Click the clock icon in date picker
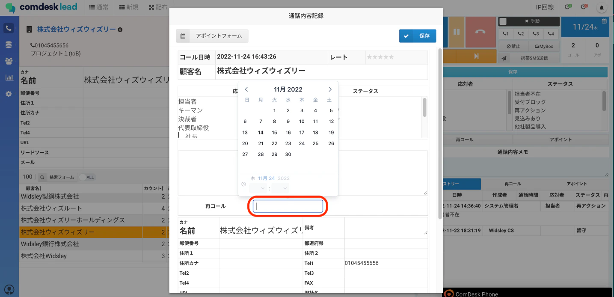614x297 pixels. tap(243, 184)
